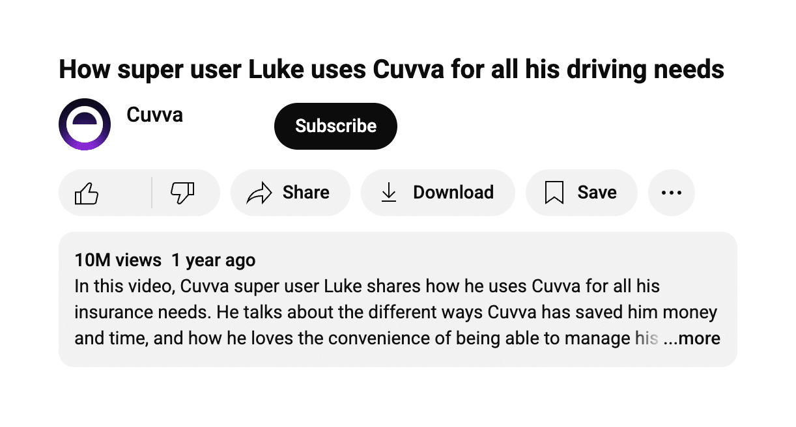Click the video title about super user Luke
Image resolution: width=796 pixels, height=427 pixels.
[x=391, y=69]
